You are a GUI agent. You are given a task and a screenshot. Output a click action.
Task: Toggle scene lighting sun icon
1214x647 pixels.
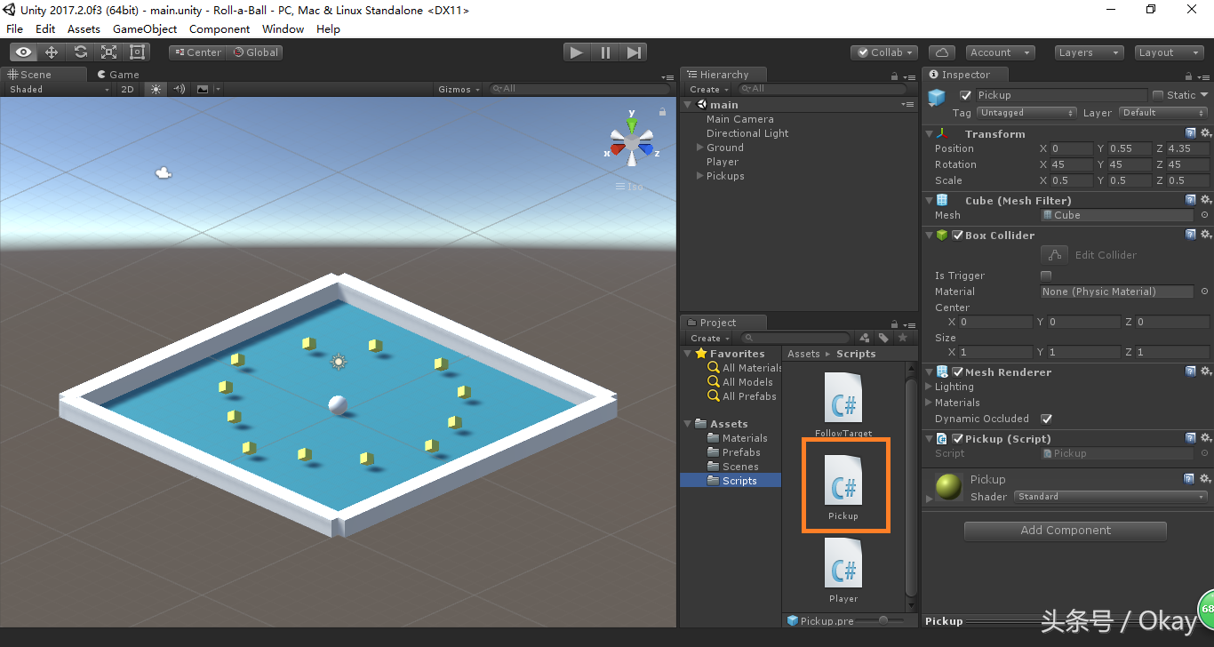[156, 89]
